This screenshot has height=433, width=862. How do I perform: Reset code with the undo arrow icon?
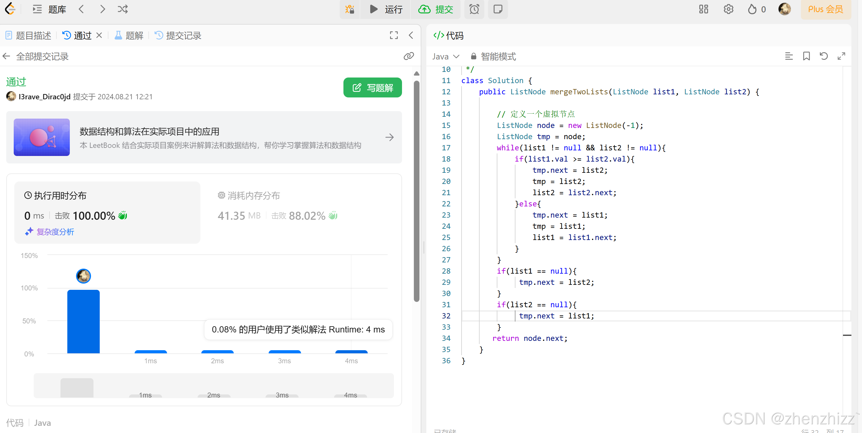pyautogui.click(x=824, y=56)
